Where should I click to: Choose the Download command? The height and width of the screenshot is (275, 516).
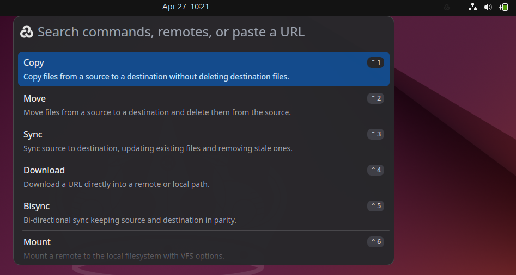pos(204,177)
